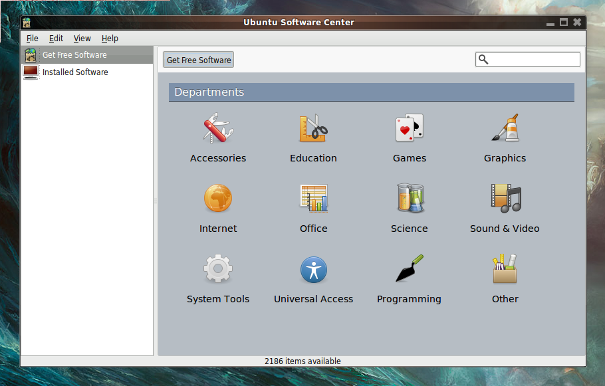This screenshot has width=605, height=386.
Task: Open the Graphics paintbrush icon
Action: tap(505, 128)
